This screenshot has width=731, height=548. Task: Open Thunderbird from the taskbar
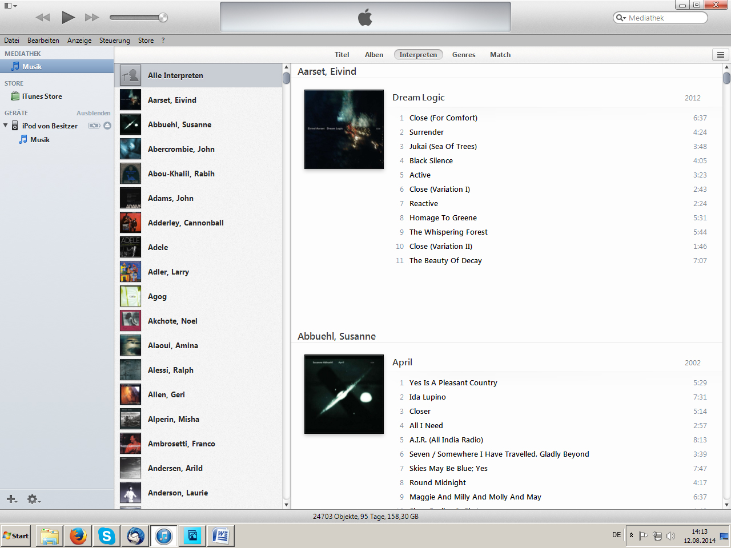pyautogui.click(x=135, y=536)
